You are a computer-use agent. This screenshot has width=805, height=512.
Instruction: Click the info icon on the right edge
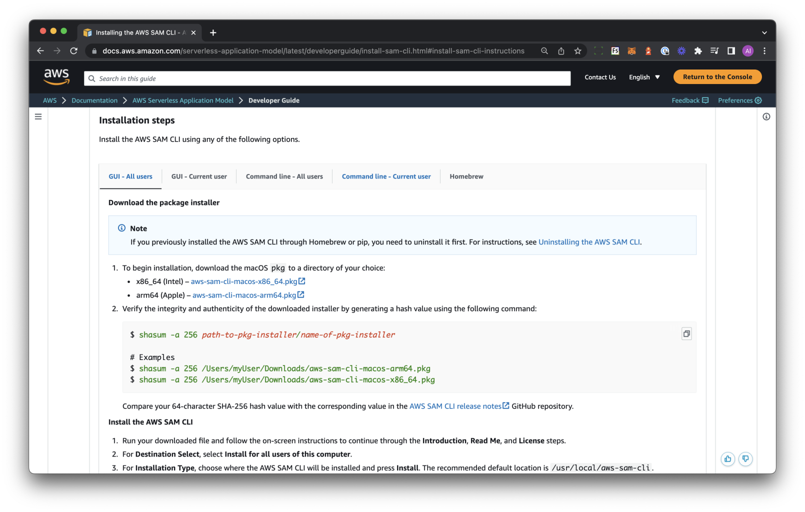pos(766,116)
